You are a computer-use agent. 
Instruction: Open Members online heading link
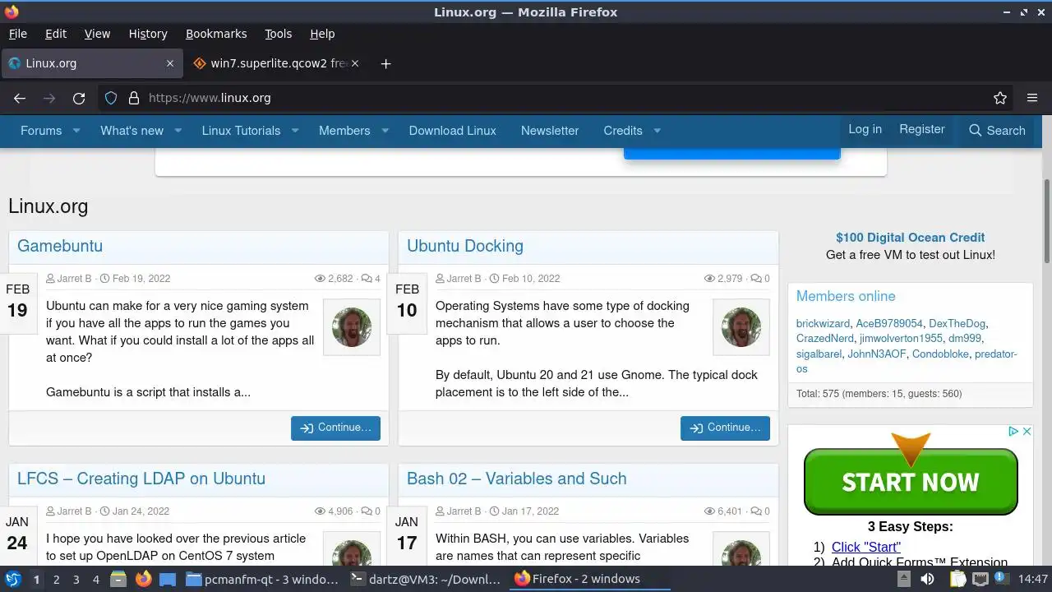pyautogui.click(x=846, y=296)
